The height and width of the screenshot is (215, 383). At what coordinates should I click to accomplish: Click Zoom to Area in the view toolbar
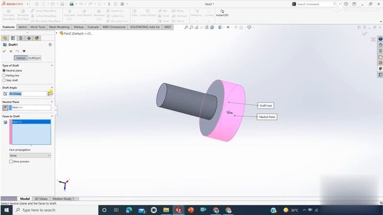tap(191, 27)
